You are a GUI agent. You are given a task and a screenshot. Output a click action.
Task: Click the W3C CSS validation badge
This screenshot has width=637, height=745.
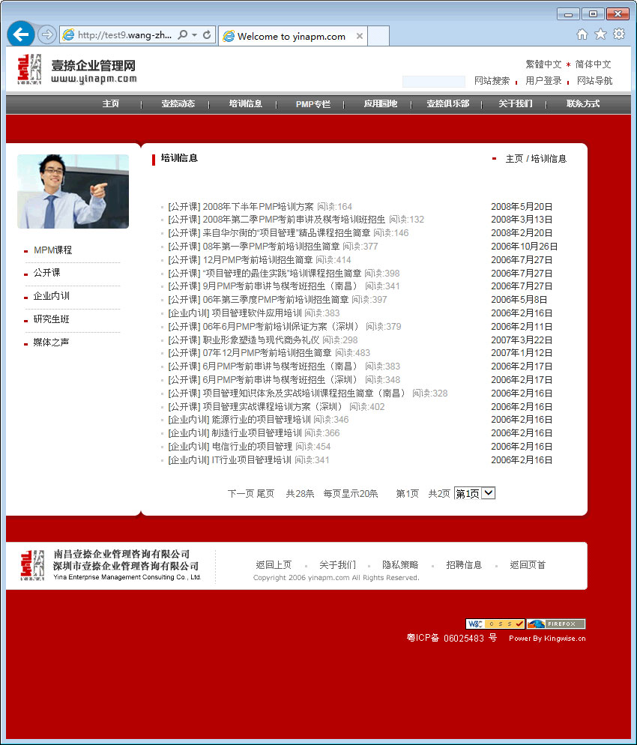pyautogui.click(x=495, y=624)
